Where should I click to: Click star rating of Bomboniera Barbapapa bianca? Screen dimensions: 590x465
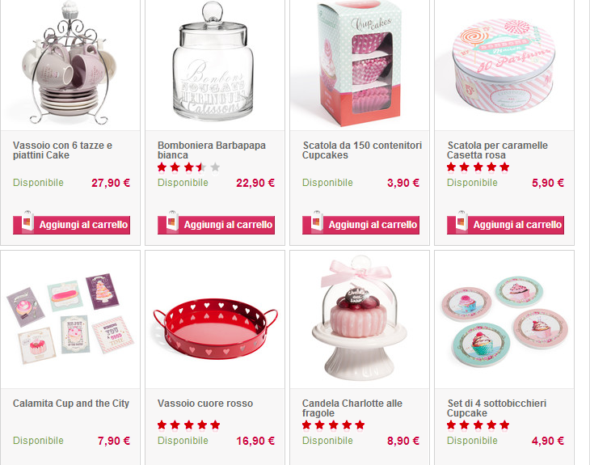(188, 167)
